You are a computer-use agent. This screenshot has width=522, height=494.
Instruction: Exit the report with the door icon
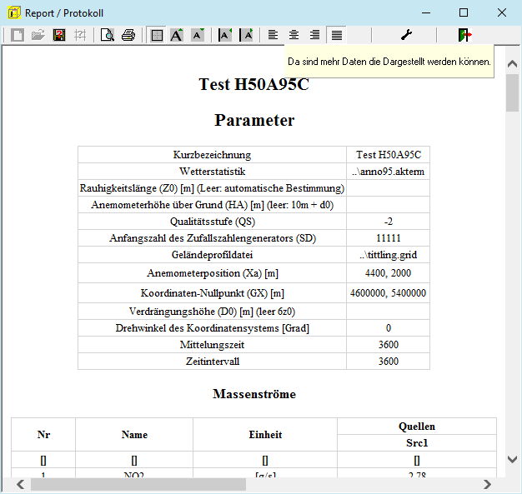click(464, 35)
